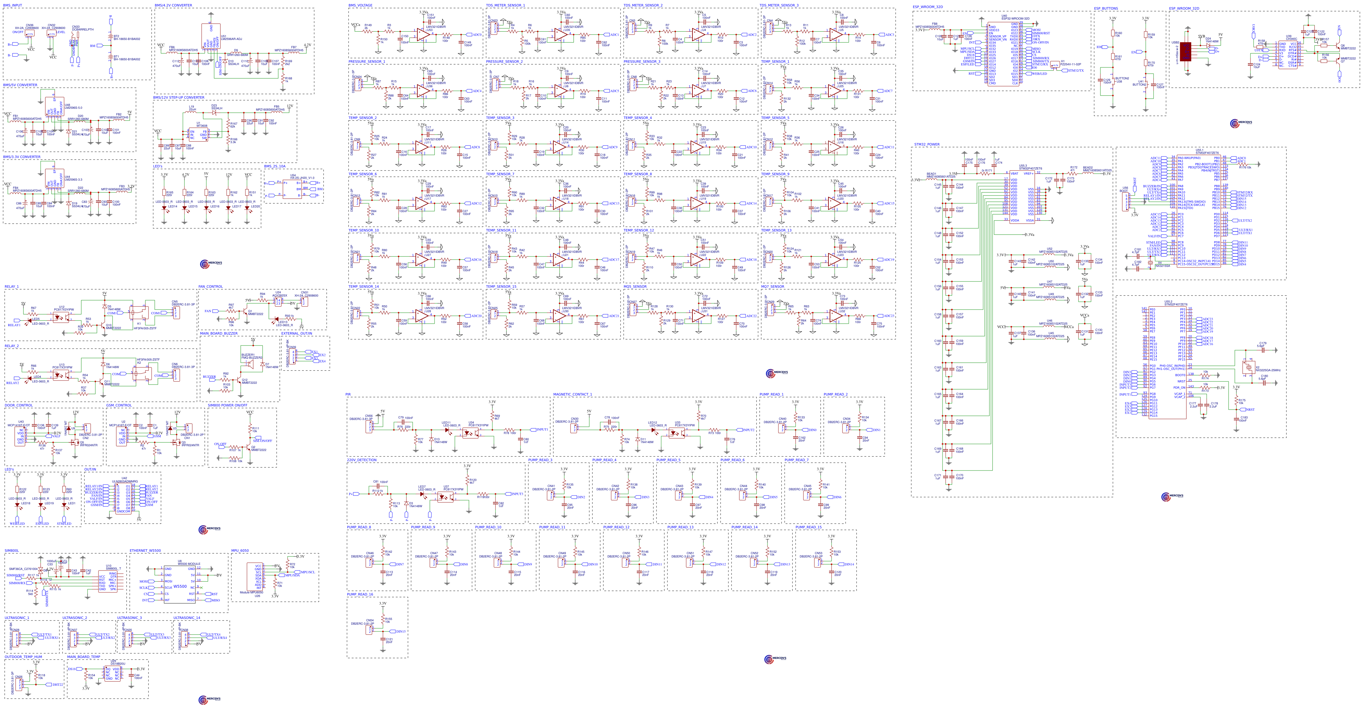Click the 220V_DETECTION section title

(362, 460)
